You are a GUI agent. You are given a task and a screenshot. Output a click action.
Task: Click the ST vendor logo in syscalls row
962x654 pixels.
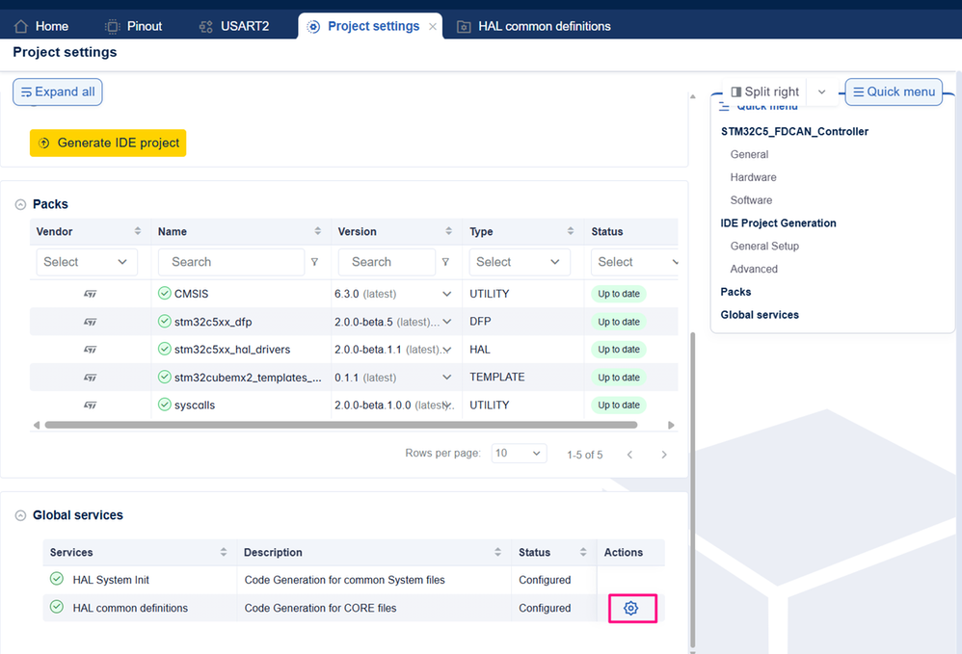[x=91, y=405]
